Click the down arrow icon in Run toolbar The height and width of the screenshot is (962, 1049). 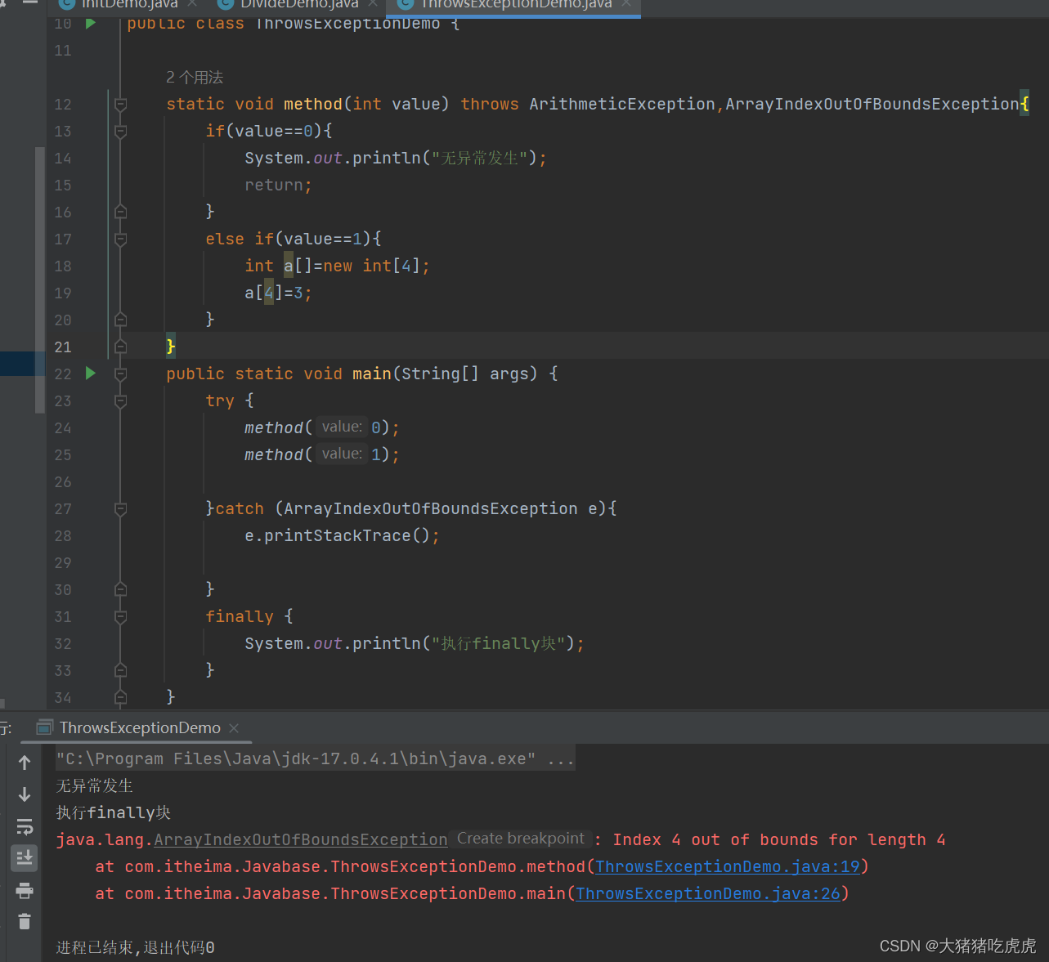(x=25, y=794)
